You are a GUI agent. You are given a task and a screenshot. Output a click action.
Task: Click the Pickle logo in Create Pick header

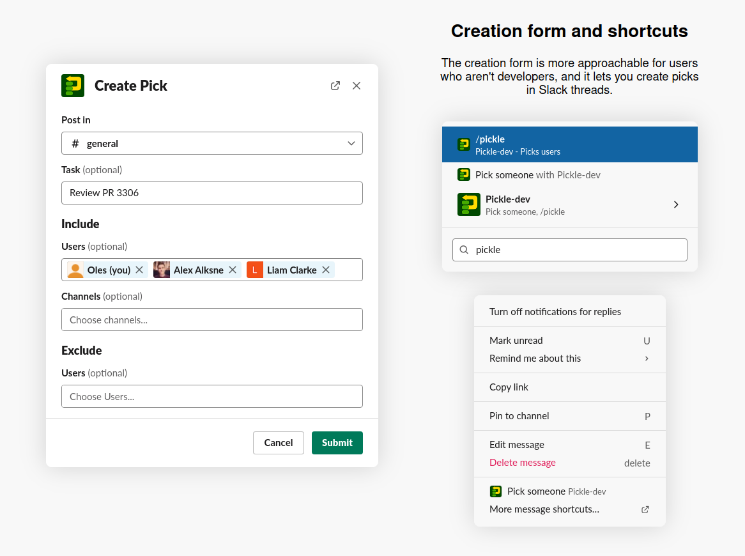[x=72, y=85]
